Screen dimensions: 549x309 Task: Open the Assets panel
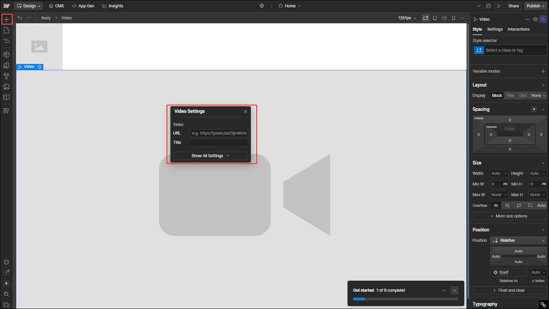tap(6, 86)
